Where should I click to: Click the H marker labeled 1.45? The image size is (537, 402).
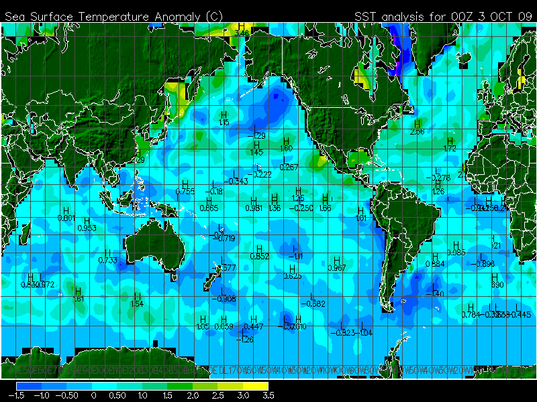click(256, 145)
